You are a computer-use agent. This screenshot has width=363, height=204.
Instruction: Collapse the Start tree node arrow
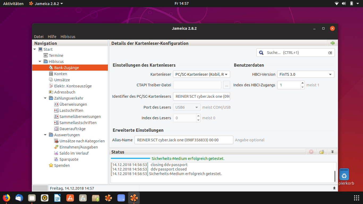[35, 49]
